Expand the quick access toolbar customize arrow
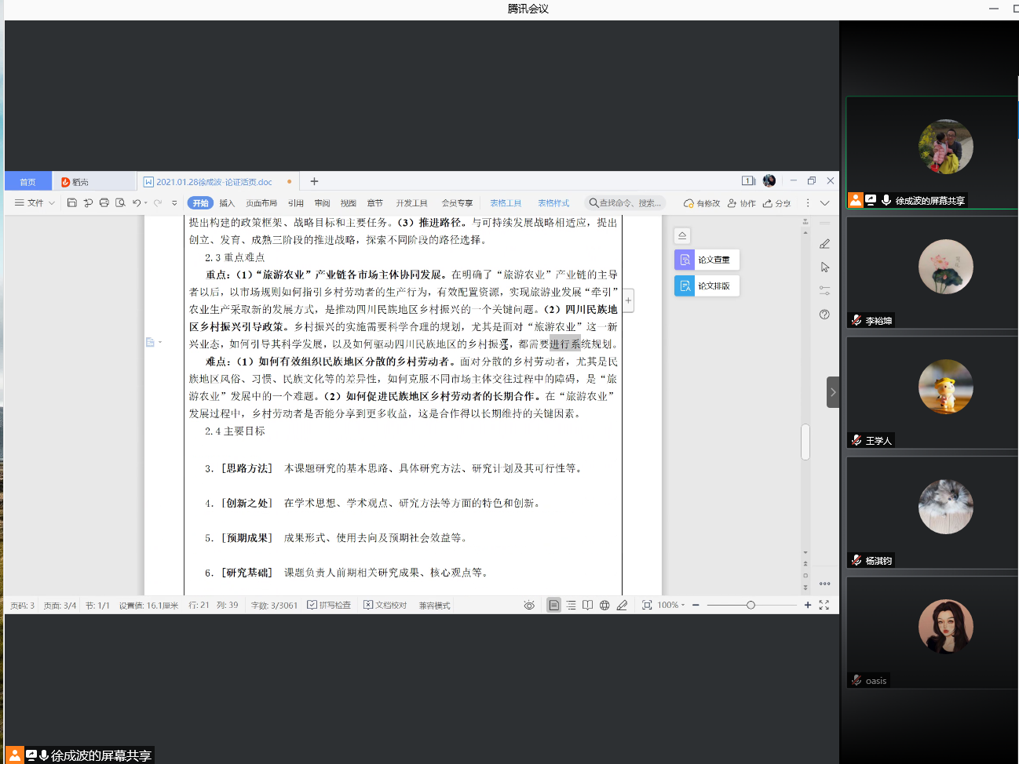Image resolution: width=1019 pixels, height=764 pixels. (174, 203)
